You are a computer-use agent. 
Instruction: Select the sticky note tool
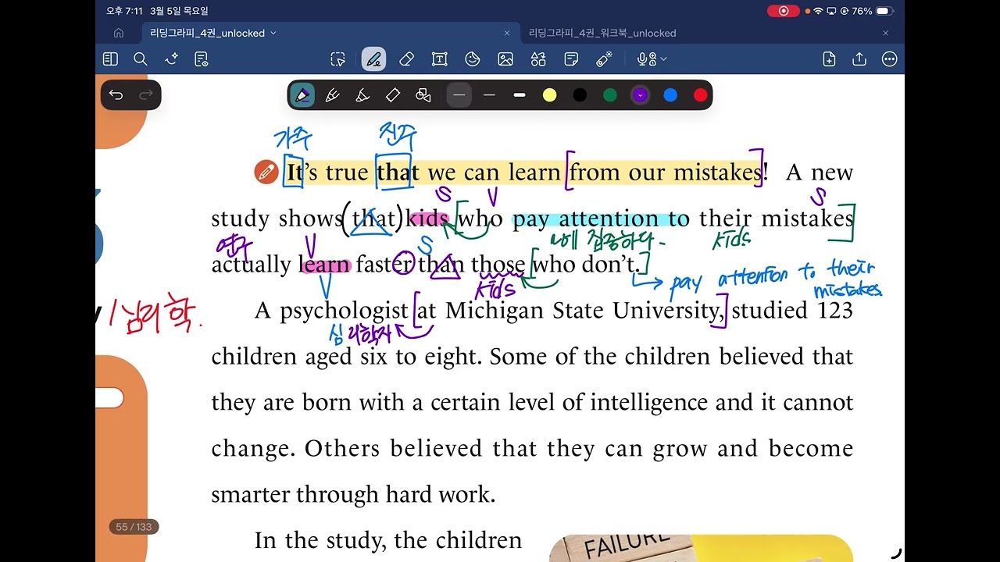[571, 59]
